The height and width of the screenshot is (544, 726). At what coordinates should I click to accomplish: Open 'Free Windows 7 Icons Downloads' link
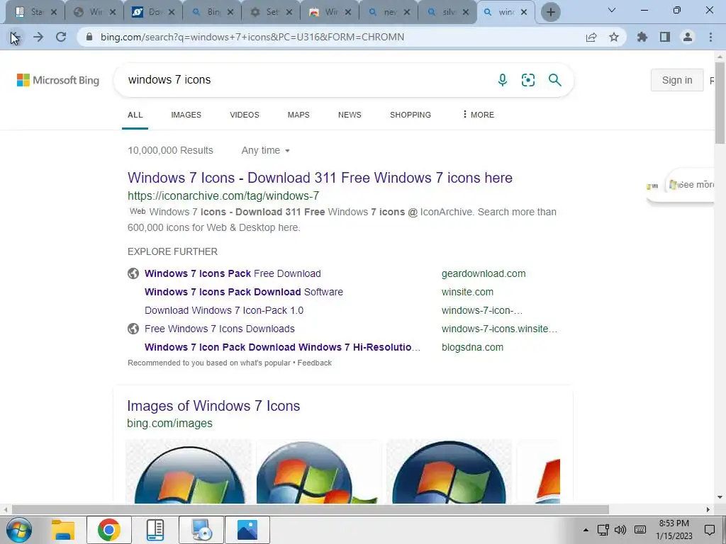click(220, 329)
